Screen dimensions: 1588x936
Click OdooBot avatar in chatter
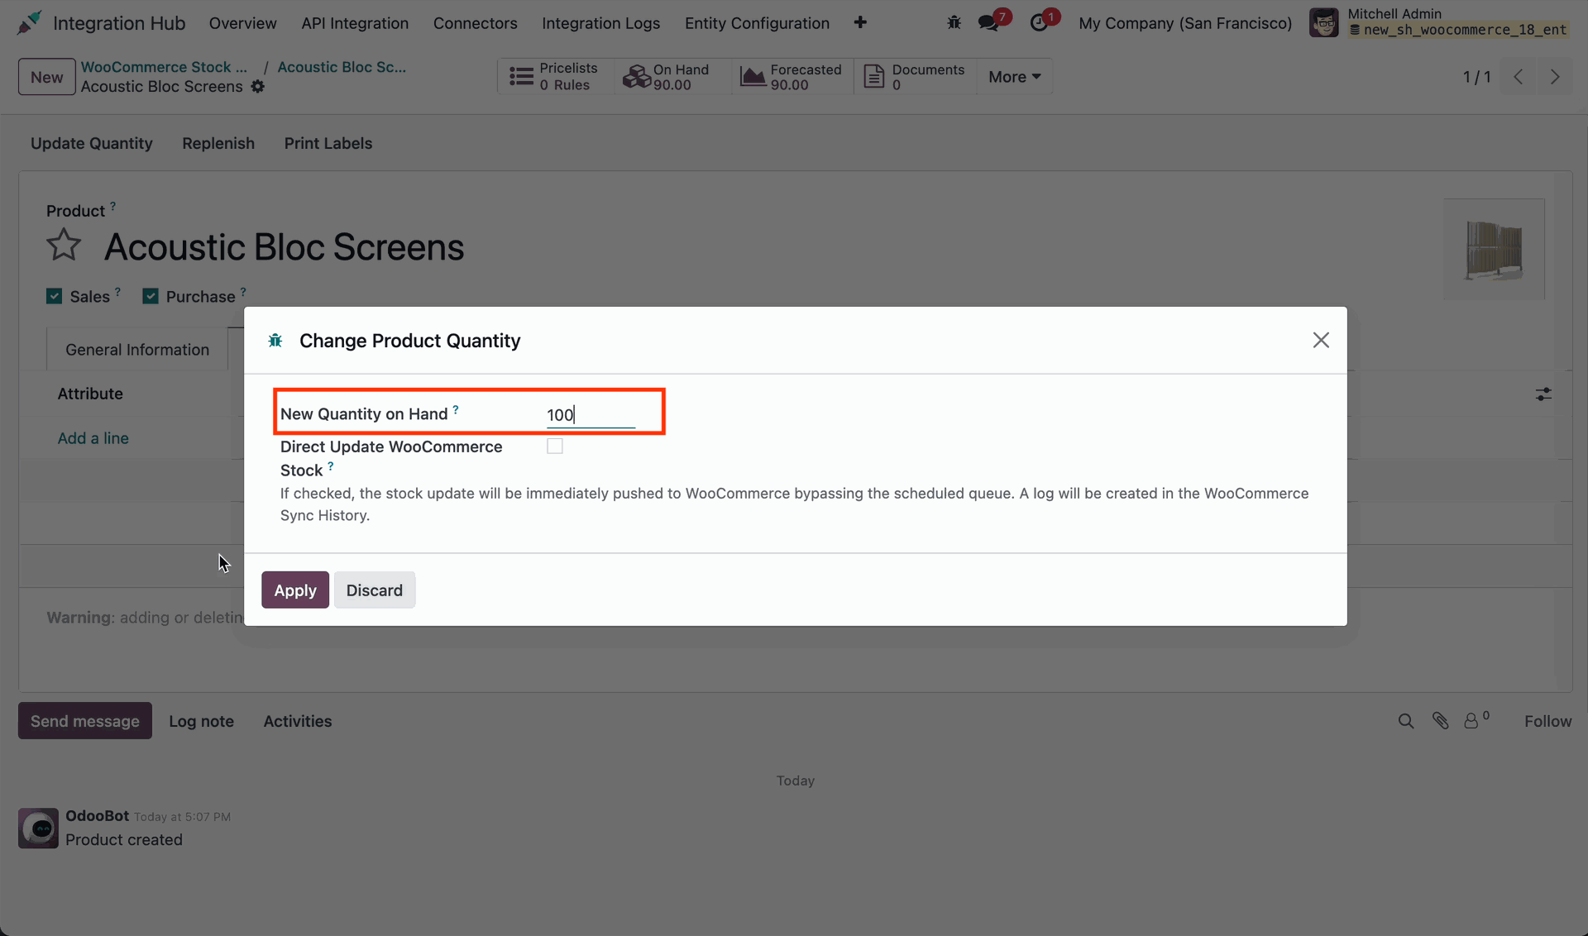click(38, 828)
